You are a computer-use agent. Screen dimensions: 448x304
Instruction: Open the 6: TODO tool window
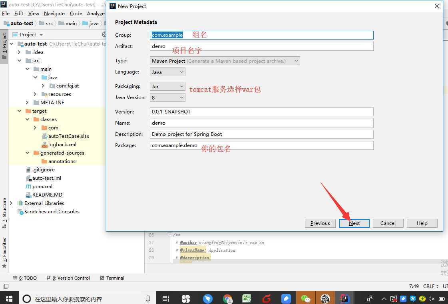[x=25, y=278]
